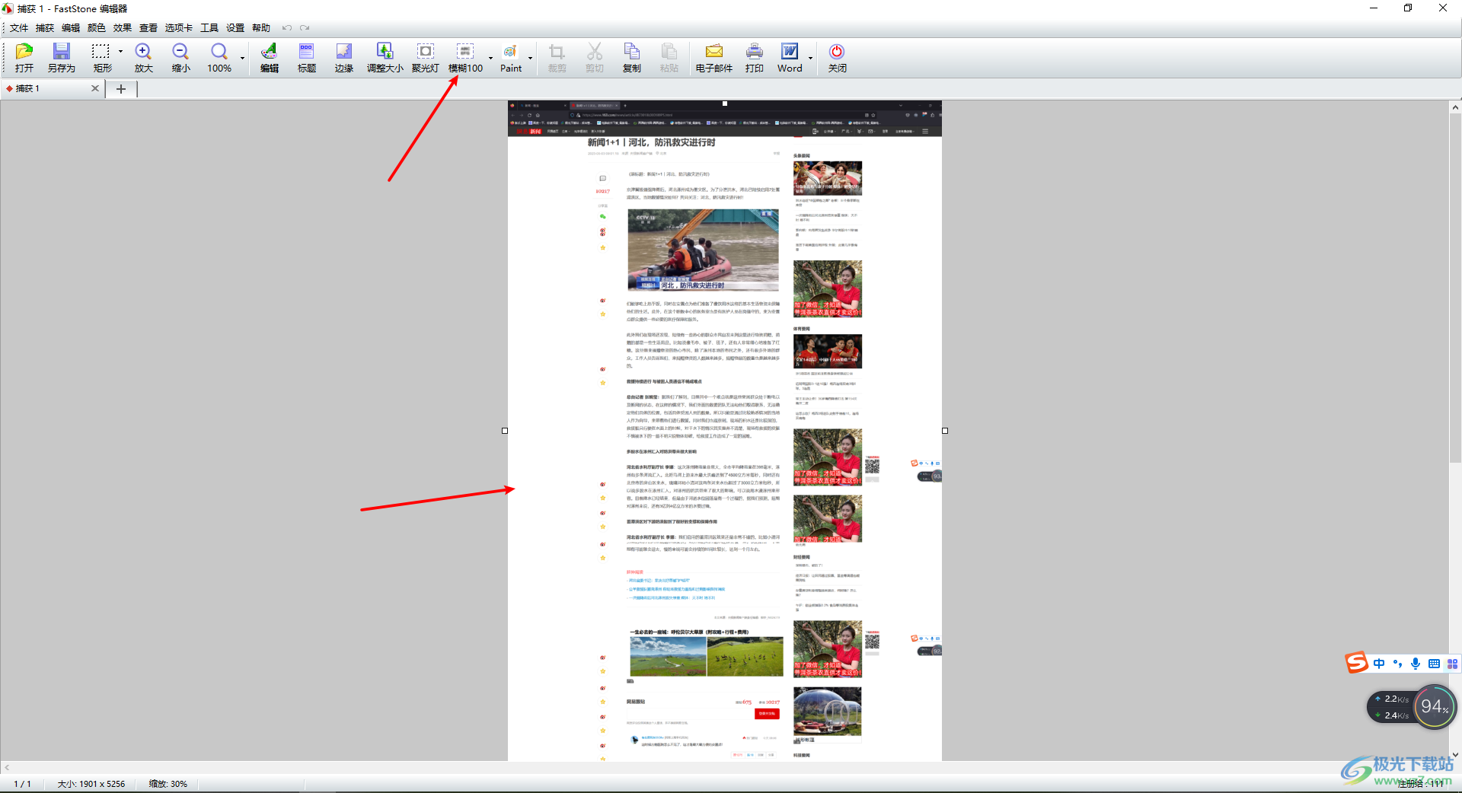Click the 大小: 1901 x 5256 status text

91,784
